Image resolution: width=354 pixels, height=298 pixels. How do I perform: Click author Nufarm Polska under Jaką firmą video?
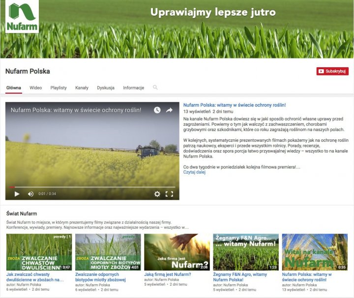(x=167, y=280)
